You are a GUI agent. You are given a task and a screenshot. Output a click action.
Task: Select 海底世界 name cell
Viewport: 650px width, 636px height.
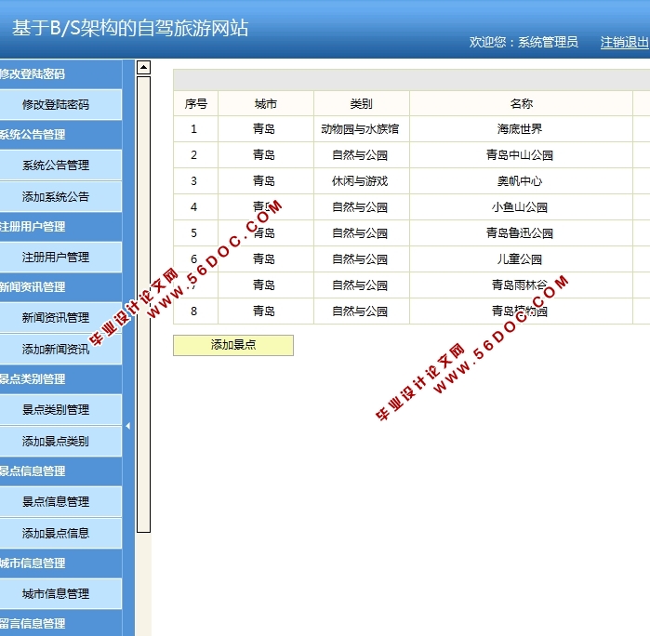520,129
